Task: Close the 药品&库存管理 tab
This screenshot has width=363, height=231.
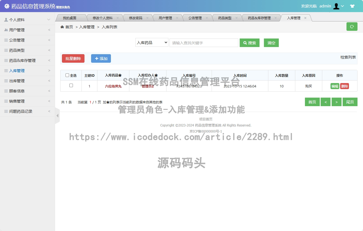Action: (275, 18)
